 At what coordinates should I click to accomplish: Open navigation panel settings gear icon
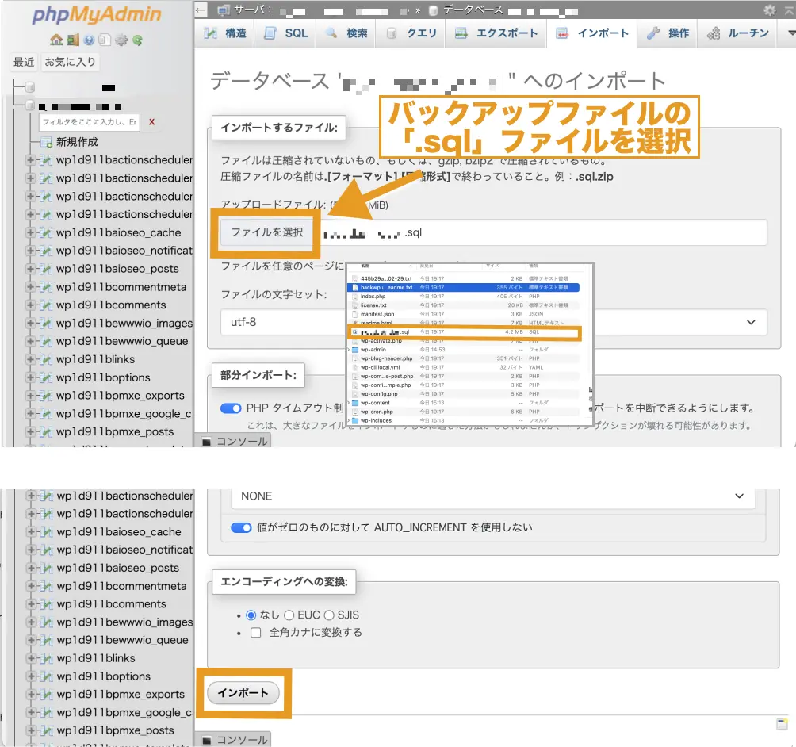[x=121, y=40]
